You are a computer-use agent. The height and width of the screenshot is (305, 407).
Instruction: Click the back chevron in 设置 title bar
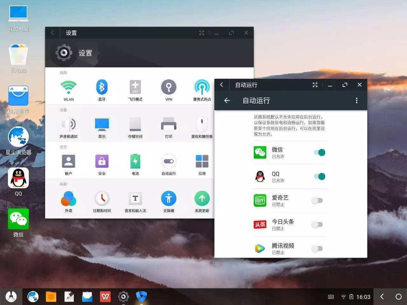[52, 33]
